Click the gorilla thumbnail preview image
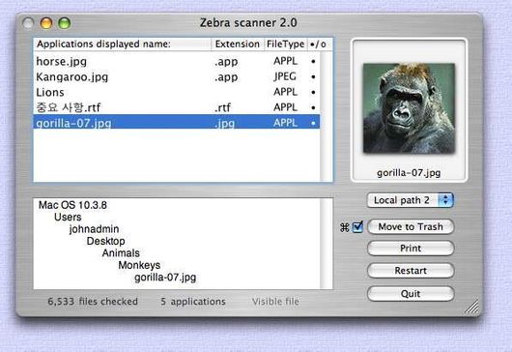The width and height of the screenshot is (512, 352). [x=409, y=108]
